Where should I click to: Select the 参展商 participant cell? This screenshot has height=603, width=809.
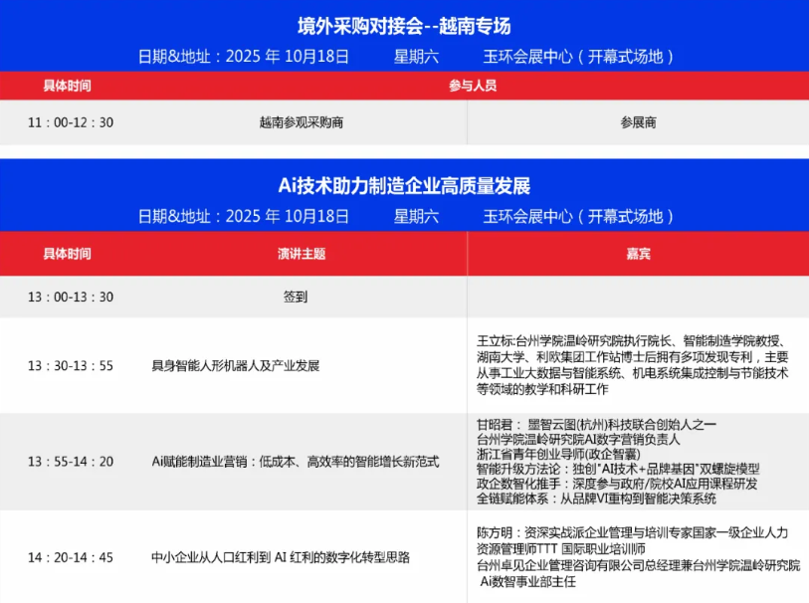[638, 122]
